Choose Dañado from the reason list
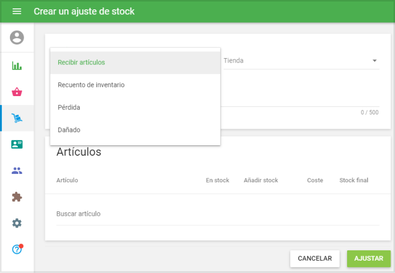 pyautogui.click(x=135, y=130)
